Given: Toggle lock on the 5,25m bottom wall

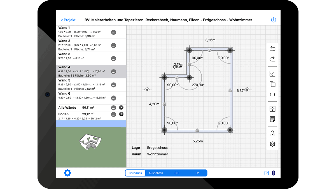Looking at the screenshot, I should (197, 130).
